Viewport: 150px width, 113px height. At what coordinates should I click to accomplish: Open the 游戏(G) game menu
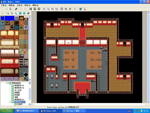[x=28, y=5]
